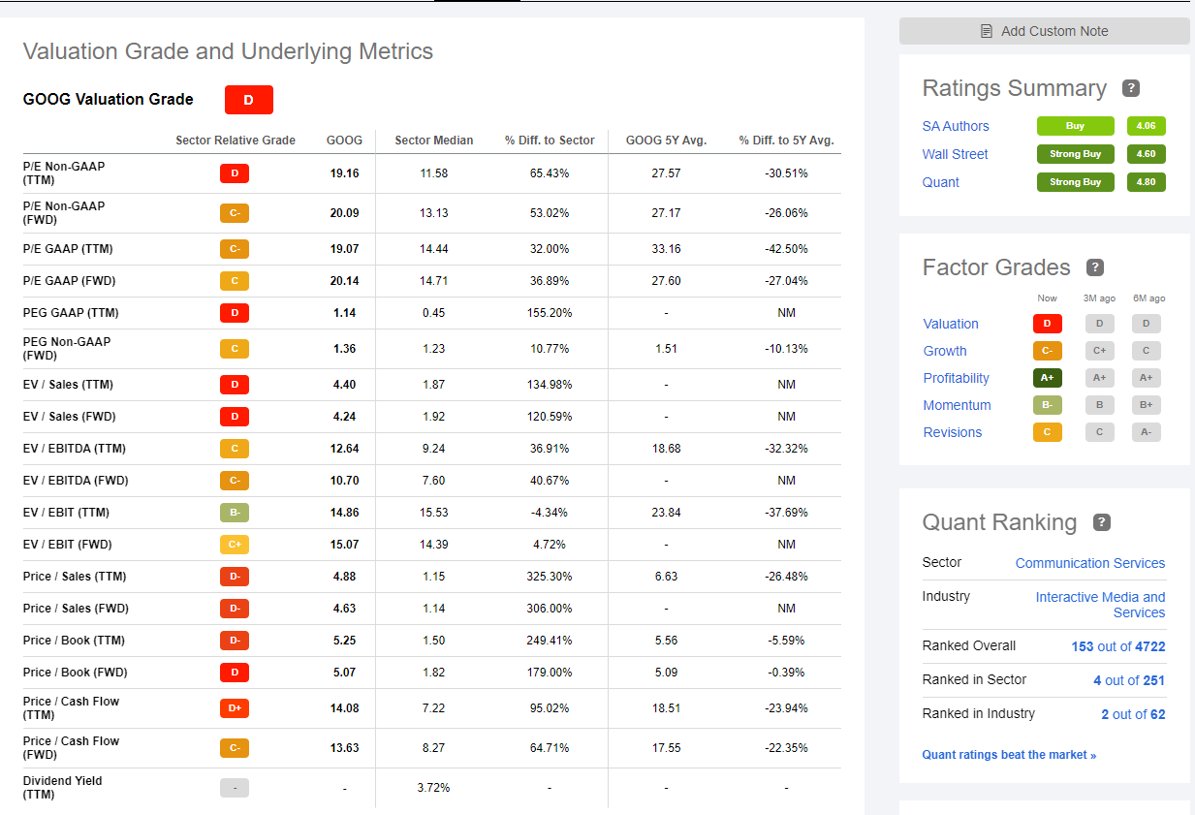1195x815 pixels.
Task: Click the red GOOG Valuation Grade D badge
Action: [249, 100]
